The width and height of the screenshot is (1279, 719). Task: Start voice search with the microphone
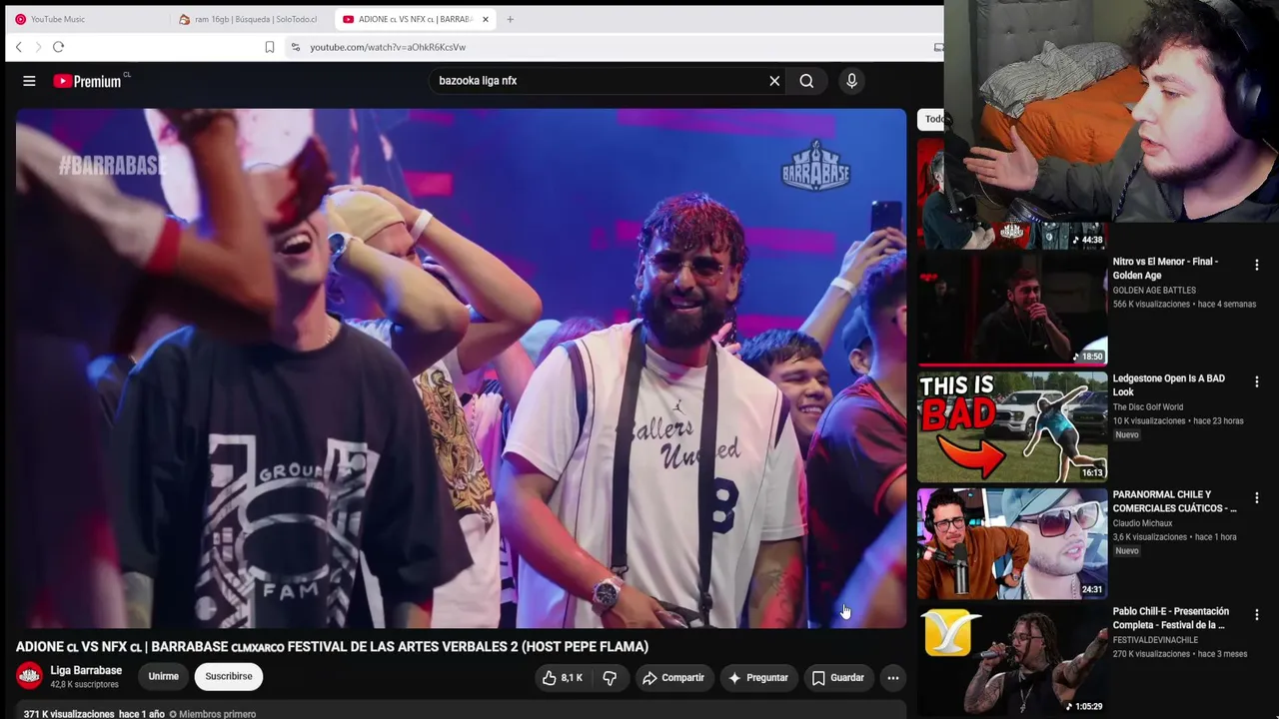tap(851, 81)
